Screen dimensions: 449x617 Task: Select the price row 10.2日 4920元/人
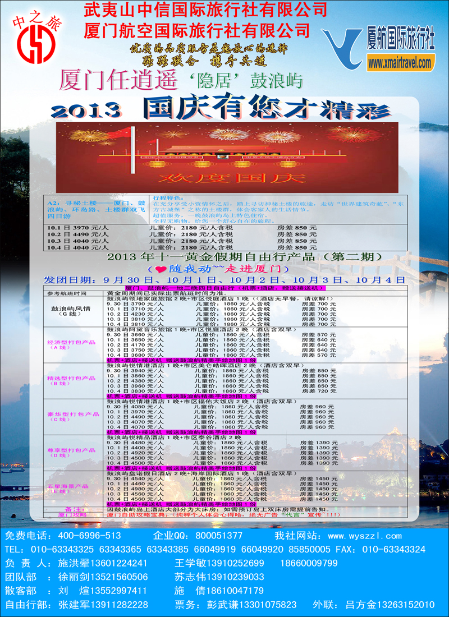coord(222,453)
